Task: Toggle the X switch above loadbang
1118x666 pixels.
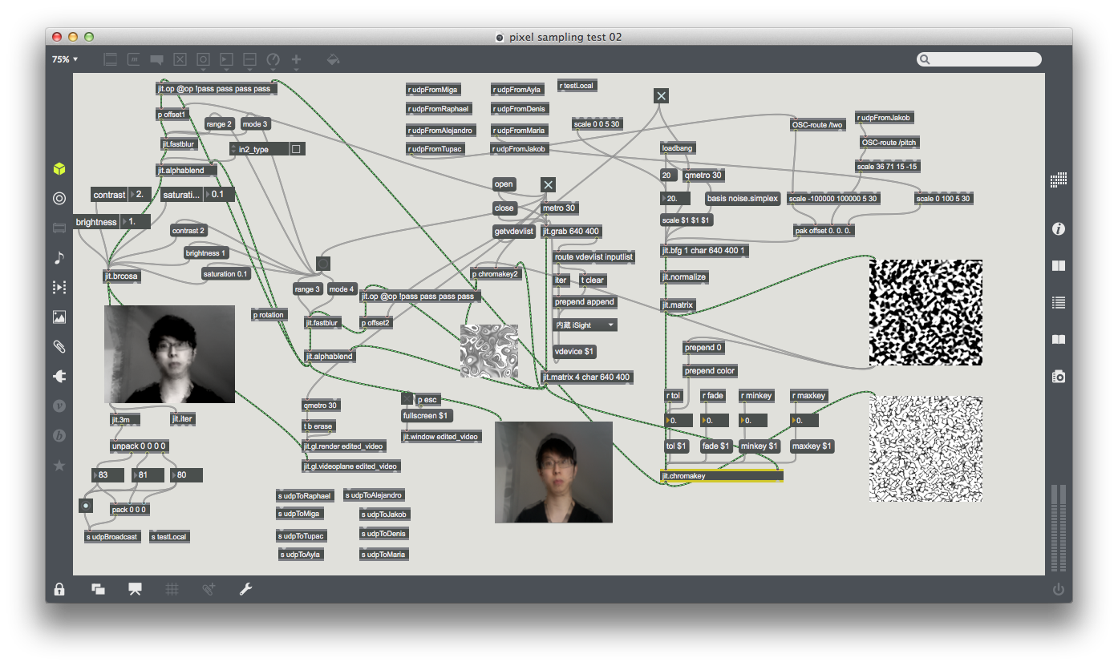Action: pyautogui.click(x=661, y=96)
